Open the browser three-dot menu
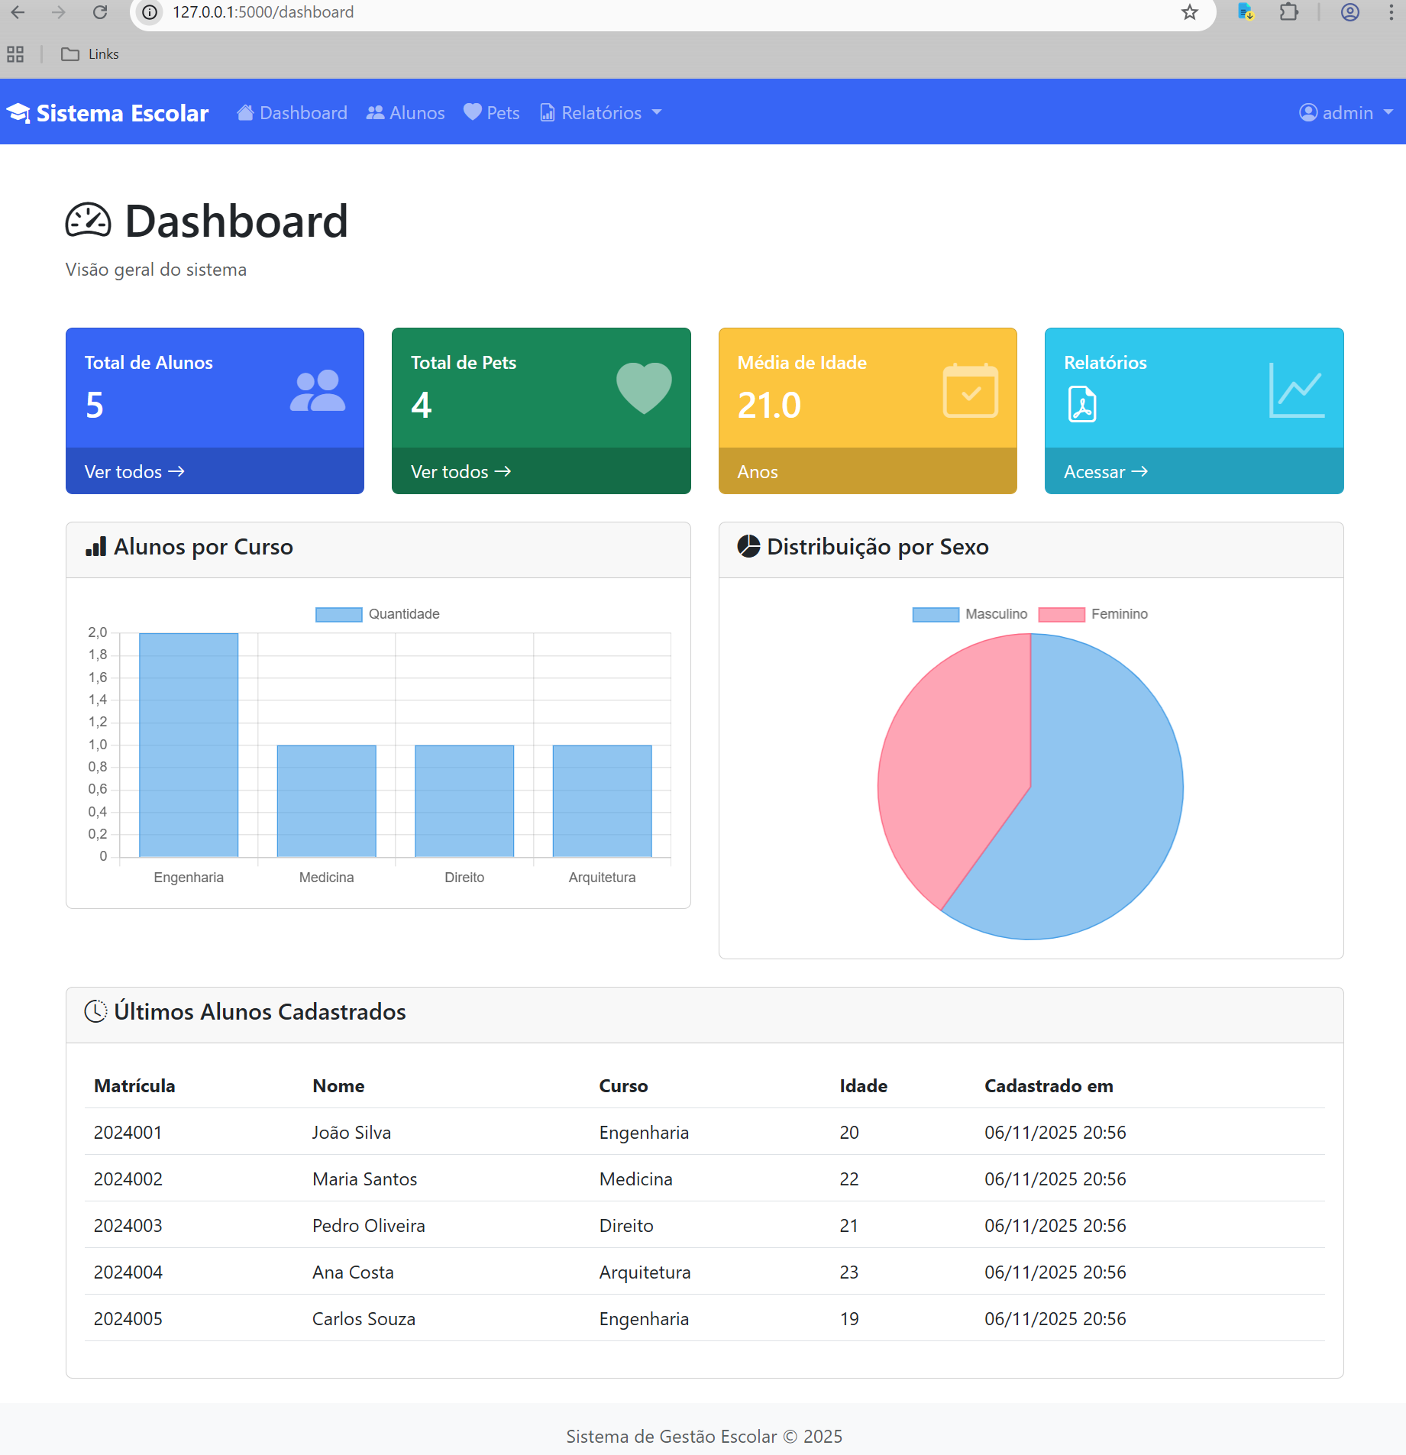Screen dimensions: 1406x1455 (1391, 12)
